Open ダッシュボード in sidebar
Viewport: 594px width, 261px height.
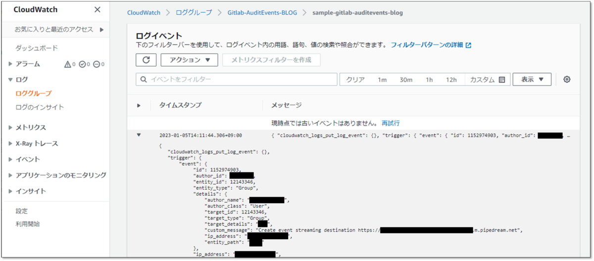pyautogui.click(x=37, y=48)
